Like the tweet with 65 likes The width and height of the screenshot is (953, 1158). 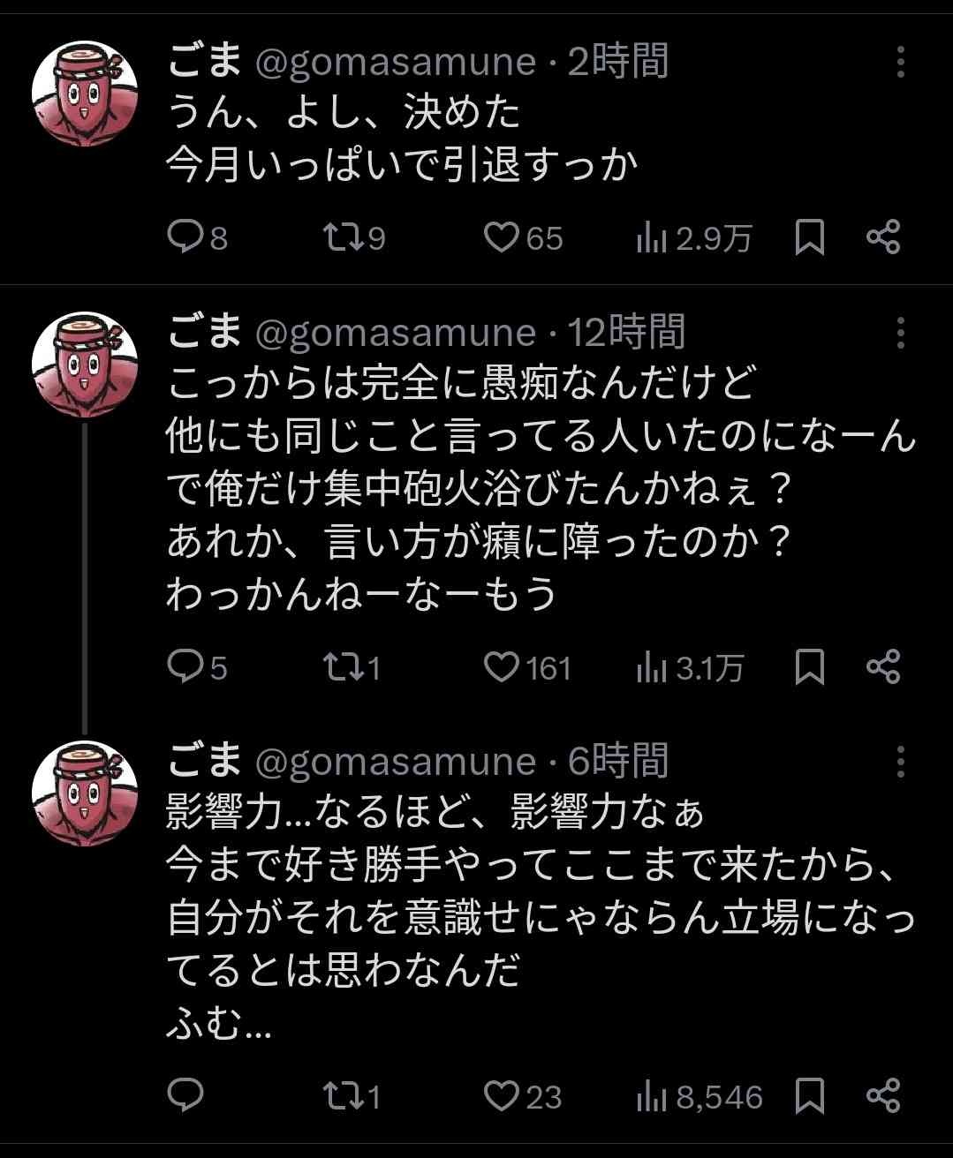click(x=502, y=237)
